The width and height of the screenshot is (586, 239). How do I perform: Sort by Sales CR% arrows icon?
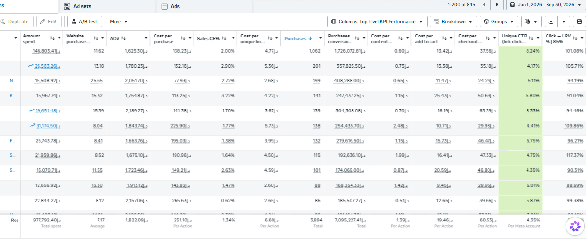(224, 38)
